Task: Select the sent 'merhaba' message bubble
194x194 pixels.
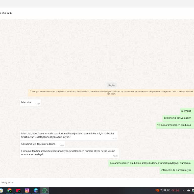Action: click(x=187, y=111)
